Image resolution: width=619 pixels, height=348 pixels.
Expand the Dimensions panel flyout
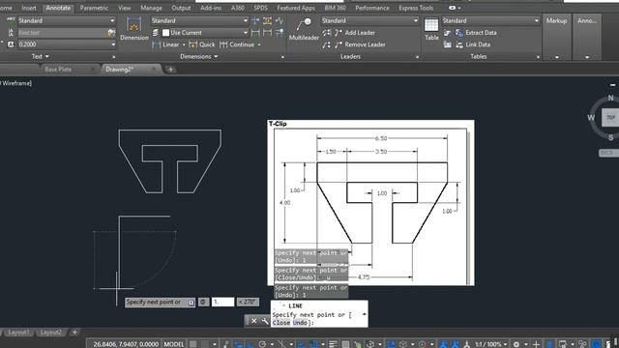(x=199, y=56)
